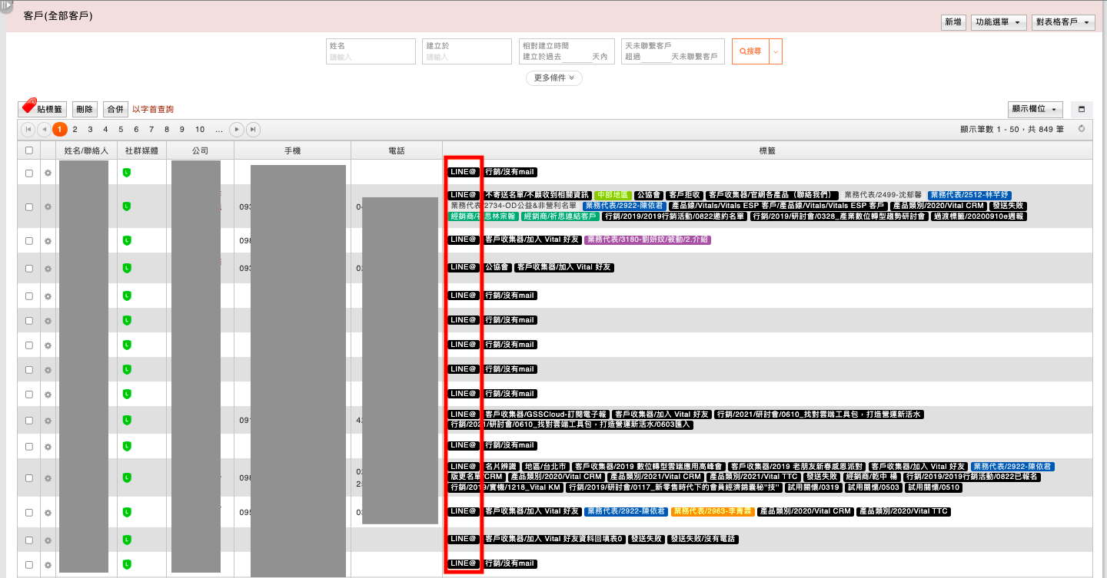Check the first customer row checkbox
1107x578 pixels.
tap(29, 173)
